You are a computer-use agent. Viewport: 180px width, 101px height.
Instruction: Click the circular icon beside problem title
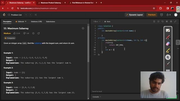coord(83,28)
